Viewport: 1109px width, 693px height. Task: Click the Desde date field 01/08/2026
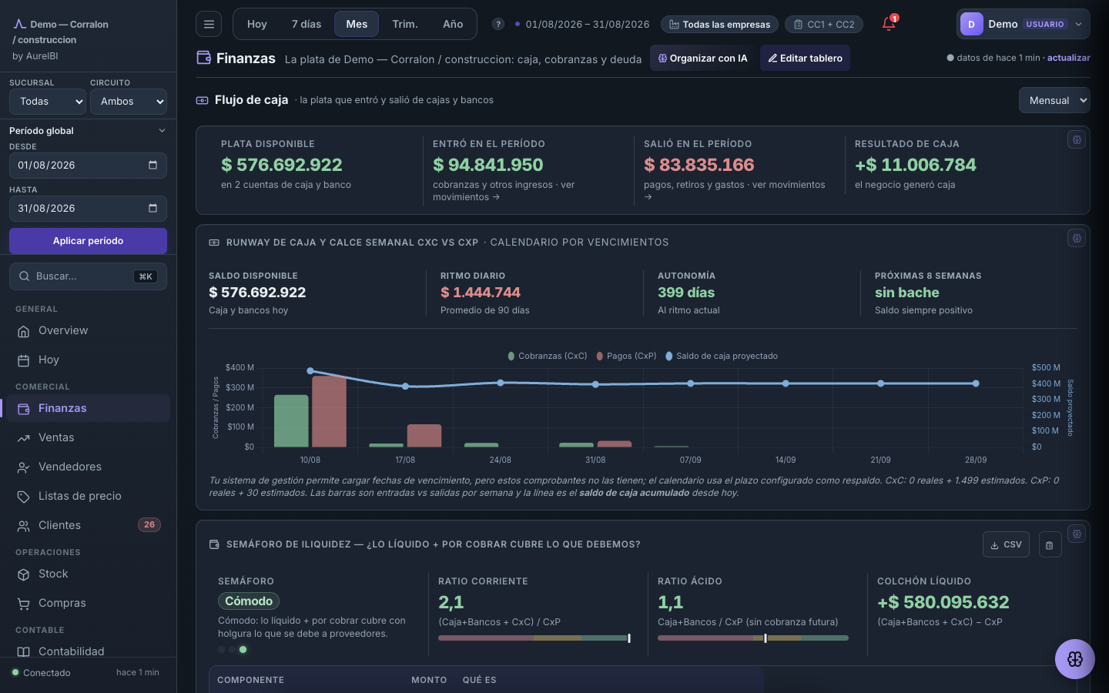[x=88, y=165]
